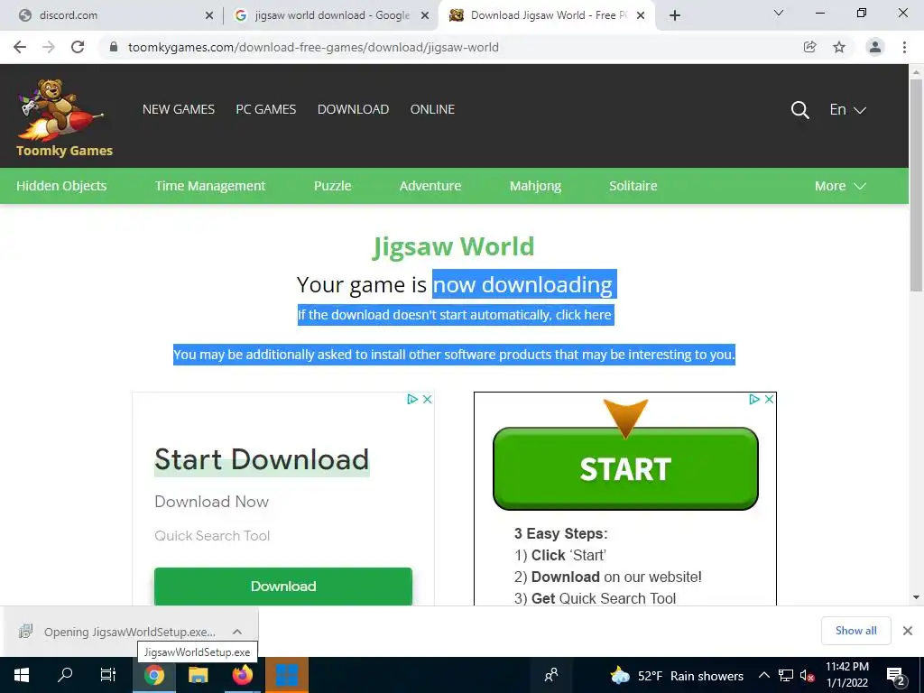Click the page vertical scrollbar thumb
Screen dimensions: 924x693
tap(916, 185)
